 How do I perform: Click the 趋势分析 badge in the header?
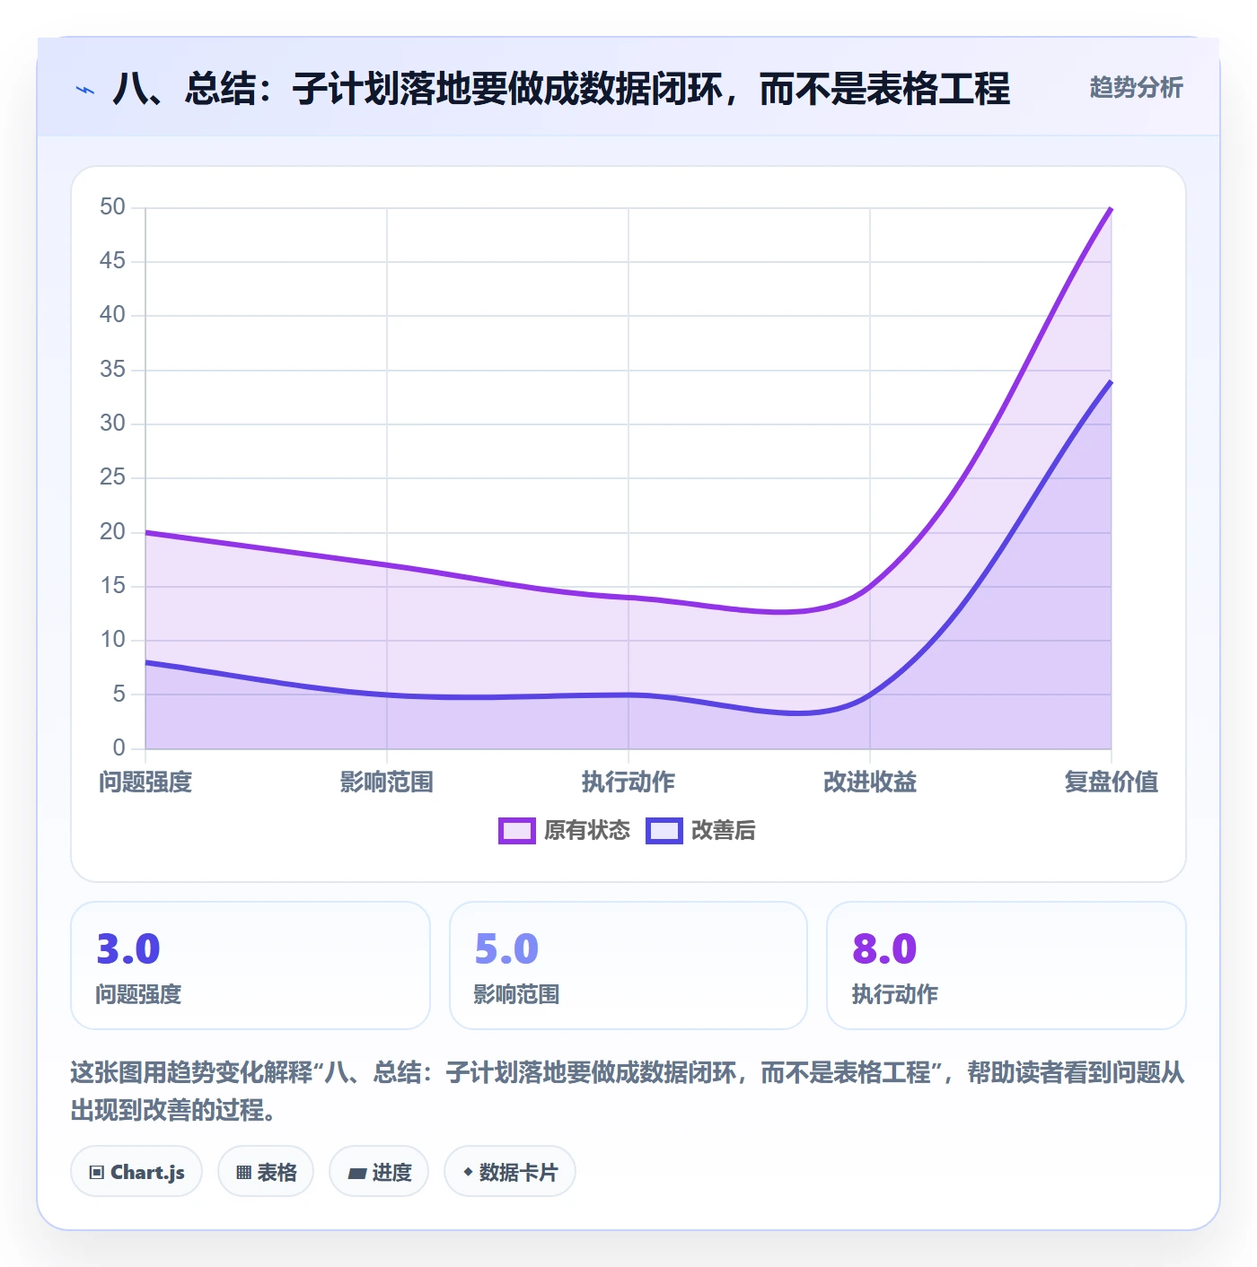click(x=1136, y=88)
